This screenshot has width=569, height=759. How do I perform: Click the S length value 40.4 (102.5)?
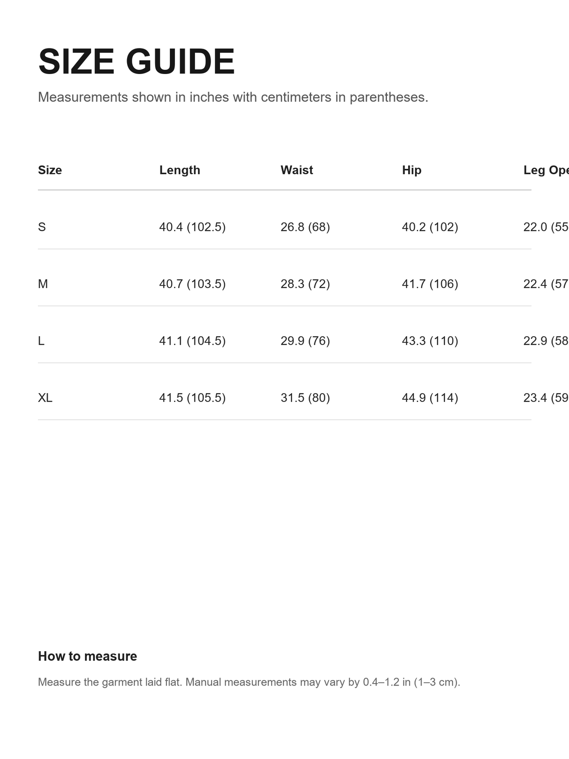click(193, 227)
